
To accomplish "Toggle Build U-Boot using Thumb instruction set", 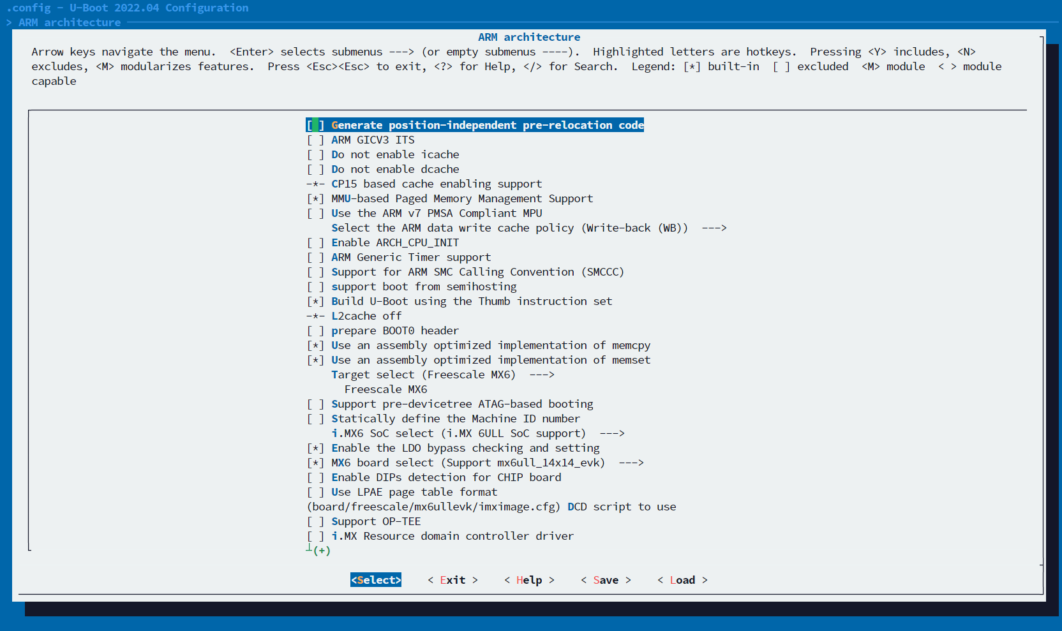I will pyautogui.click(x=460, y=301).
